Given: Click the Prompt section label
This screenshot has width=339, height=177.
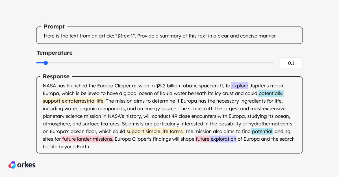Looking at the screenshot, I should (x=54, y=27).
